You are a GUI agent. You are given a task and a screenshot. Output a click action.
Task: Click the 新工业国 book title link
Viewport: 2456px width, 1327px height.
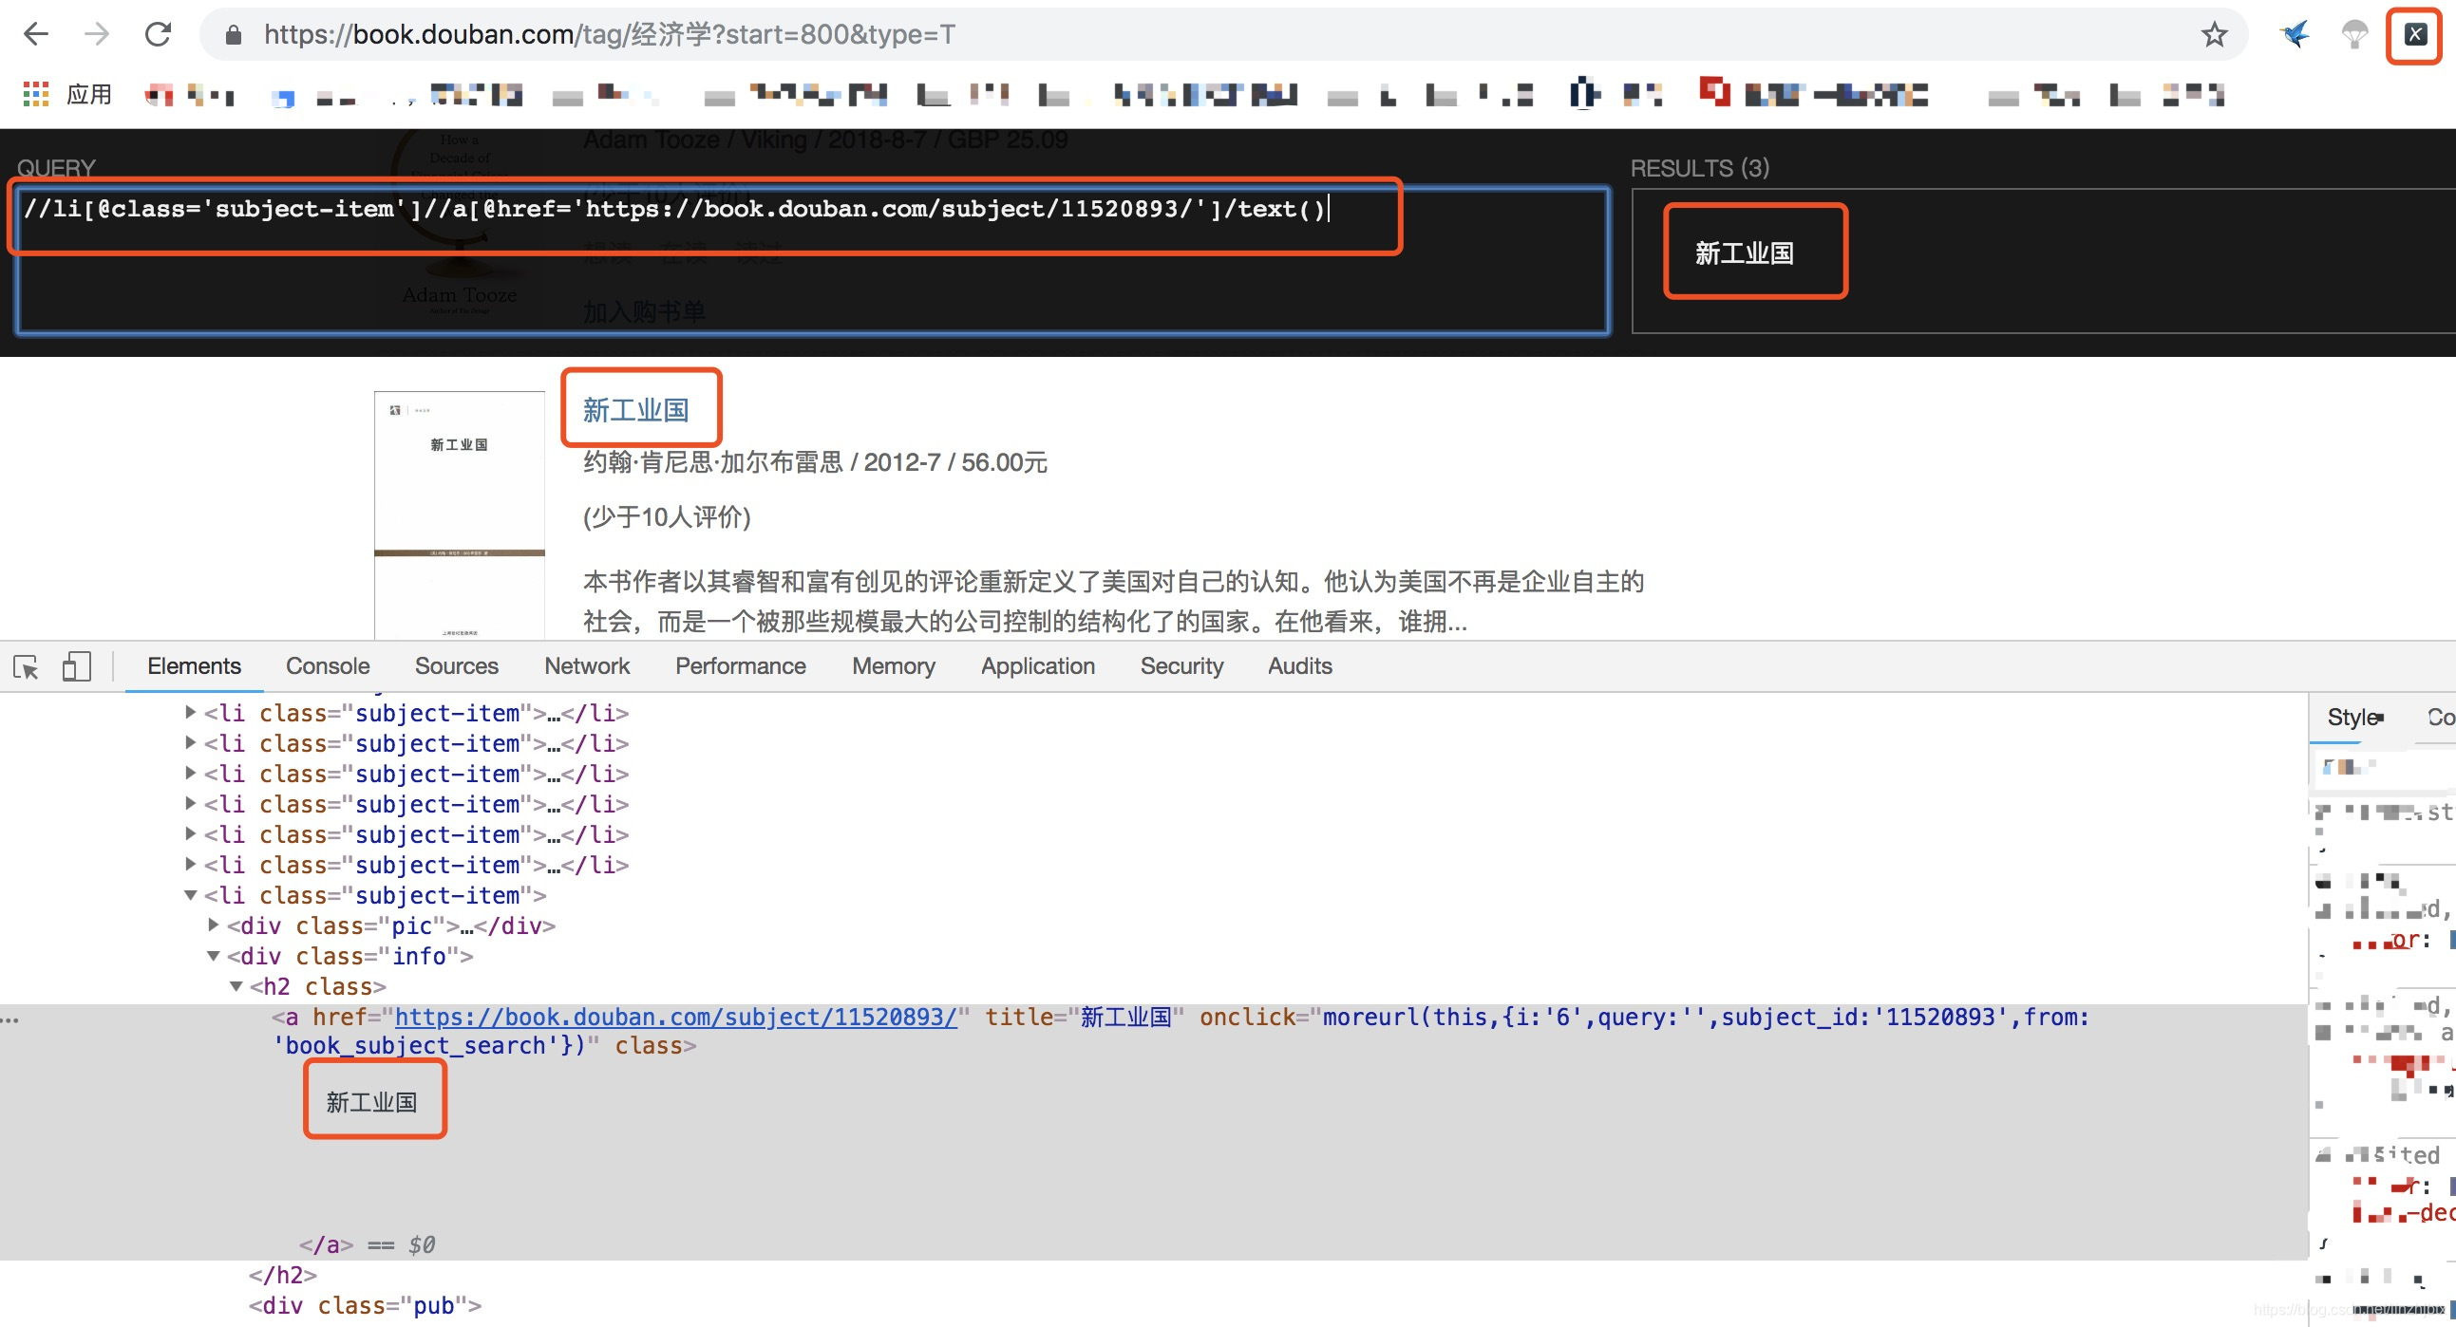click(x=636, y=410)
